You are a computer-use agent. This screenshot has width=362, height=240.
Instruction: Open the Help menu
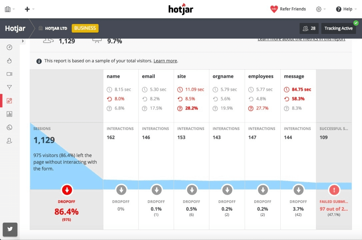tap(348, 9)
